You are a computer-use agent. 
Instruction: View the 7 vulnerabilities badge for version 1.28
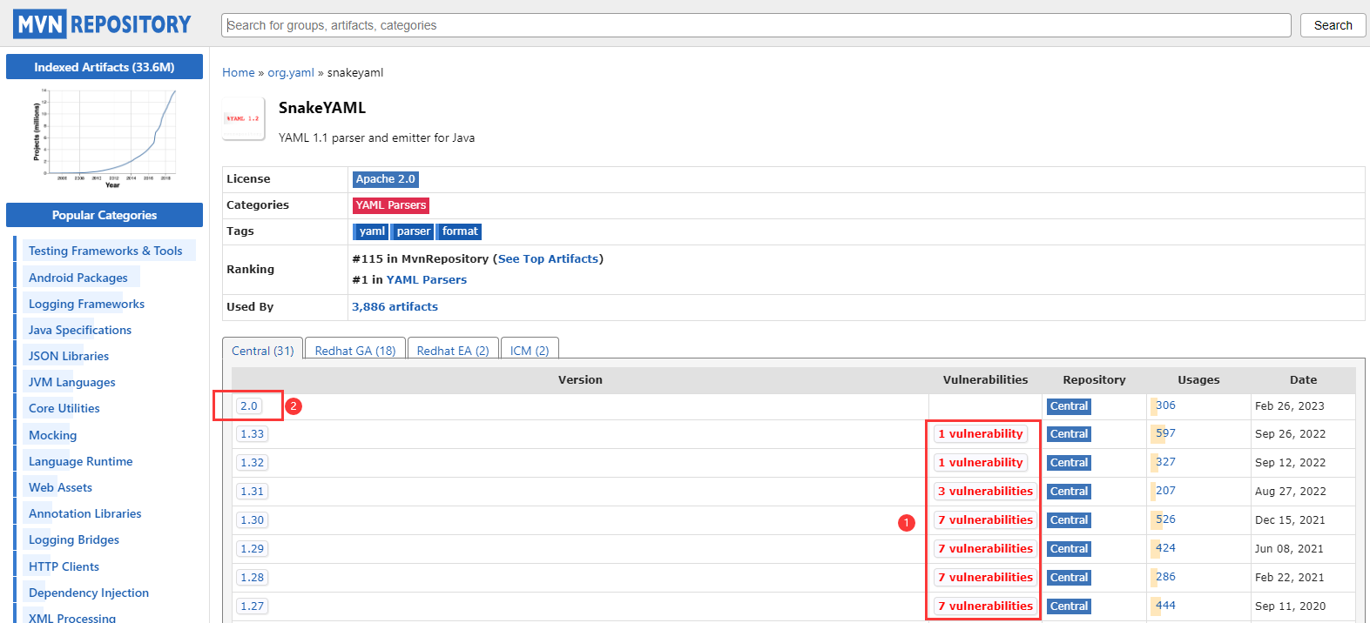click(x=986, y=578)
